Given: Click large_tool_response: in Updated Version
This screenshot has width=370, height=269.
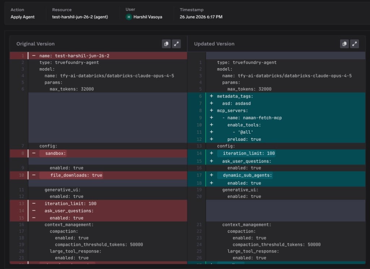Looking at the screenshot, I should pos(253,251).
